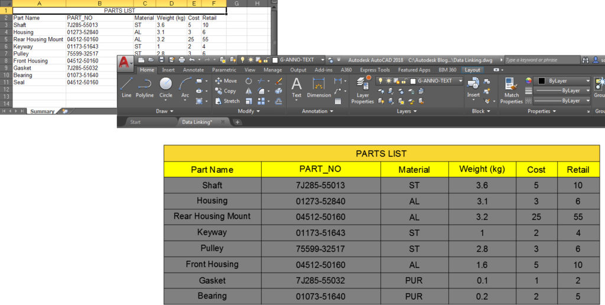Image resolution: width=605 pixels, height=305 pixels.
Task: Select the Line tool in AutoCAD
Action: click(x=126, y=88)
